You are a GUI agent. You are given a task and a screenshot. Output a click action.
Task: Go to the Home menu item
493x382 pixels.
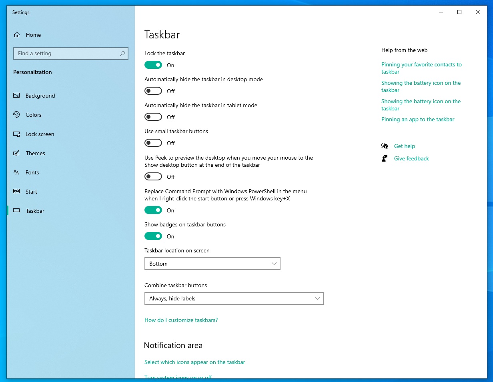[33, 35]
